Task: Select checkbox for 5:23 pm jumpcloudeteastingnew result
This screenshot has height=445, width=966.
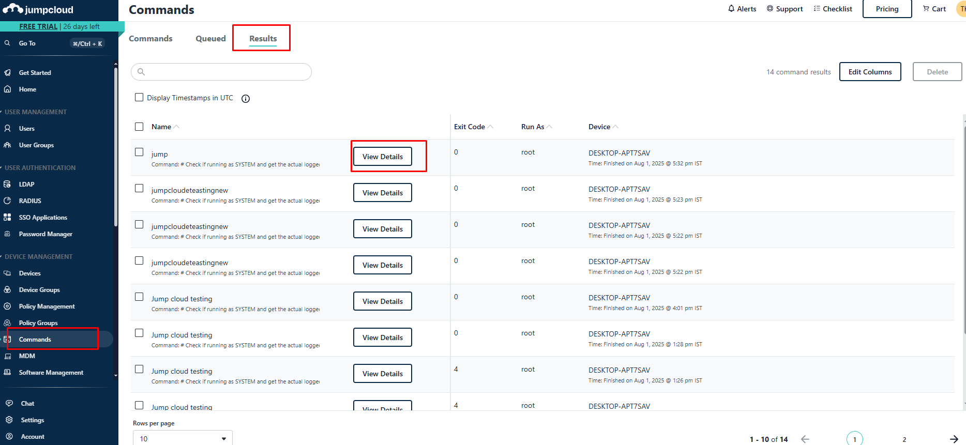Action: click(139, 188)
